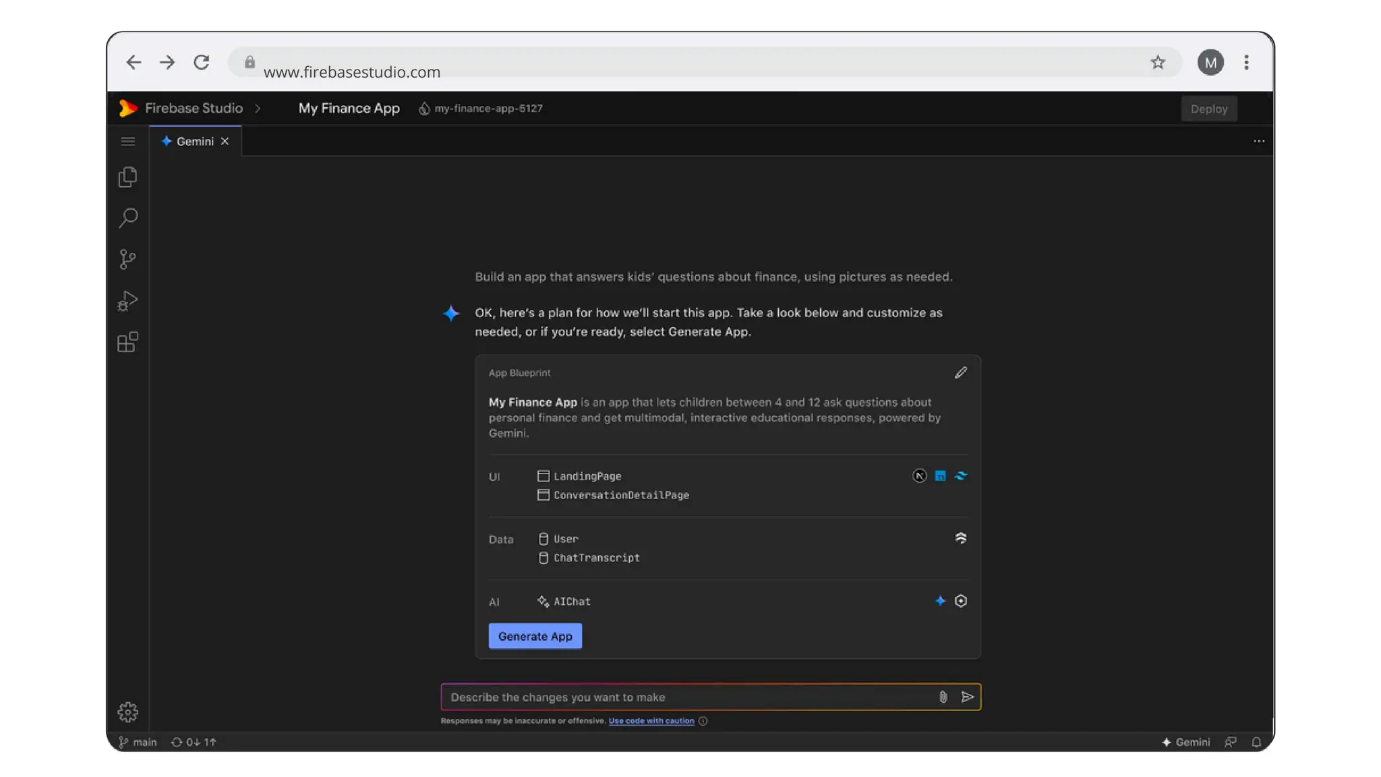The height and width of the screenshot is (777, 1381).
Task: Bookmark this page with the star
Action: tap(1158, 63)
